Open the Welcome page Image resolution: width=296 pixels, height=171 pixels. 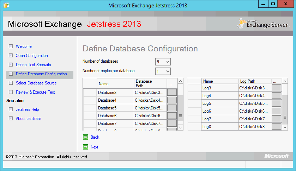pos(24,46)
